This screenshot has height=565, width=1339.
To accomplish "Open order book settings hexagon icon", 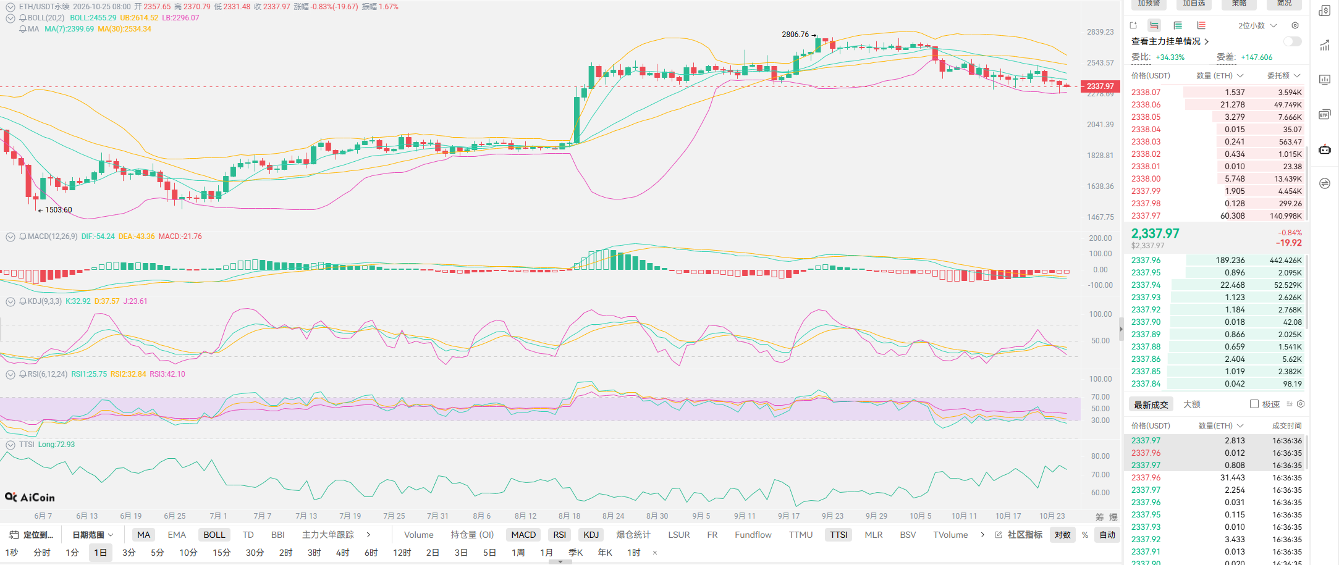I will (1295, 25).
